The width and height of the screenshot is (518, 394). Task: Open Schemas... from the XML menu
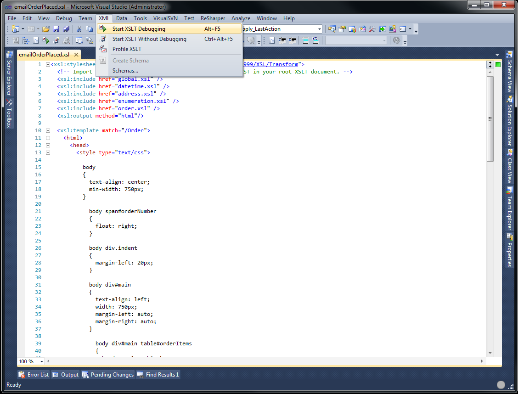click(125, 71)
